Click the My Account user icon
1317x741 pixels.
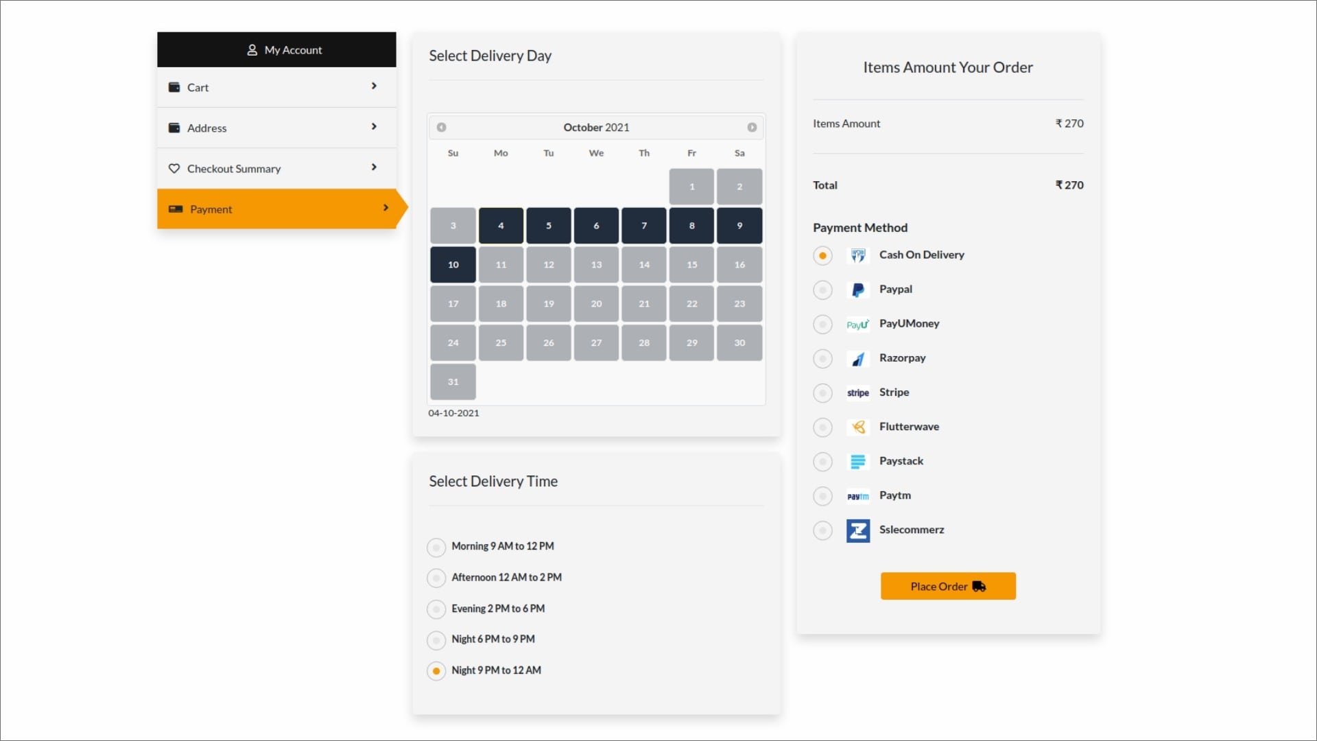pyautogui.click(x=252, y=50)
